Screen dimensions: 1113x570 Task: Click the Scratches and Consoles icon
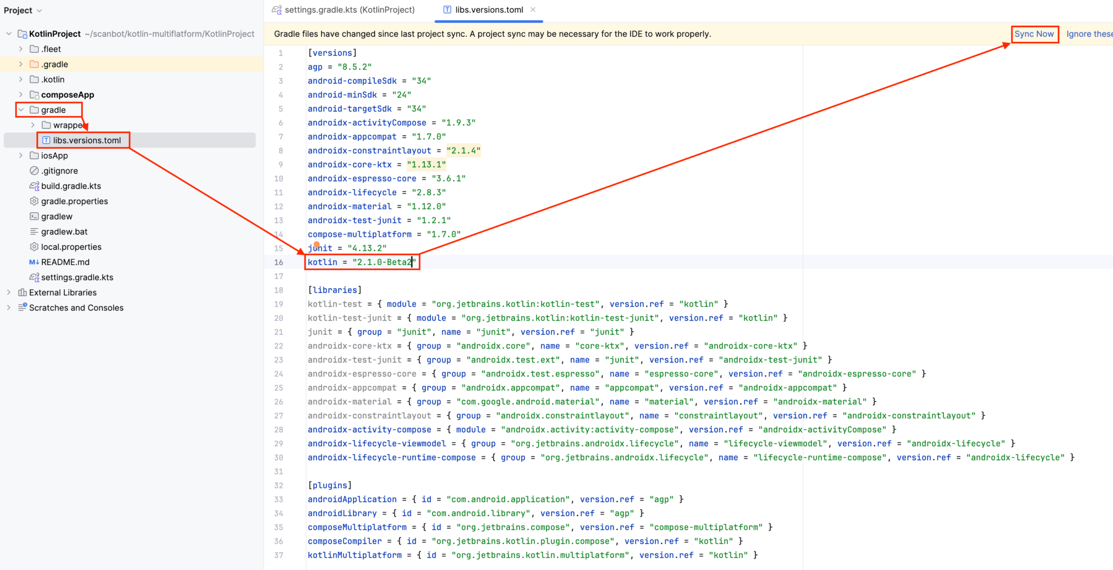pyautogui.click(x=22, y=307)
